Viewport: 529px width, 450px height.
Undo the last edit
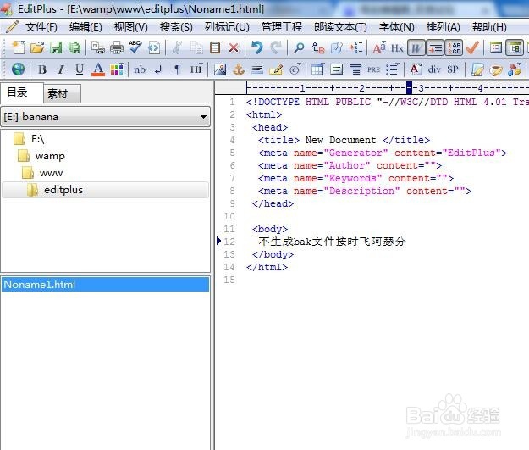257,47
